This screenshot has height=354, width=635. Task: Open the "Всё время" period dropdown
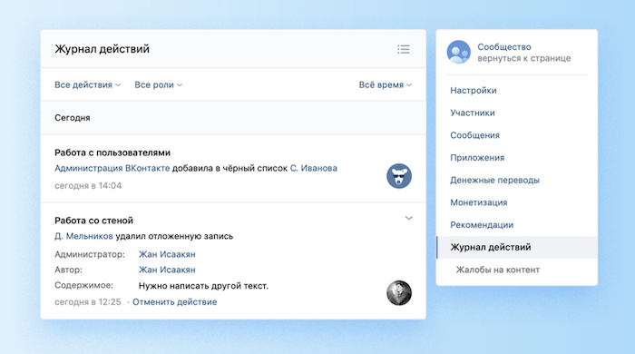386,84
